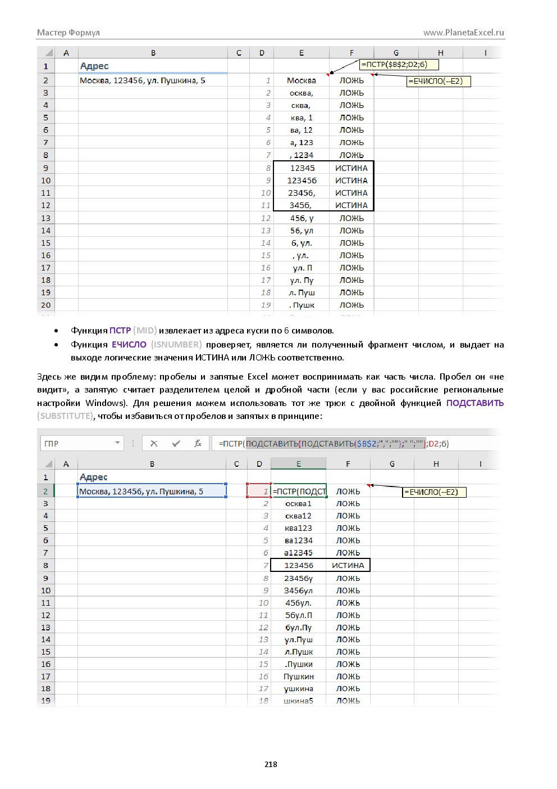Select the cell containing 3456,
Image resolution: width=557 pixels, height=789 pixels.
pyautogui.click(x=302, y=205)
